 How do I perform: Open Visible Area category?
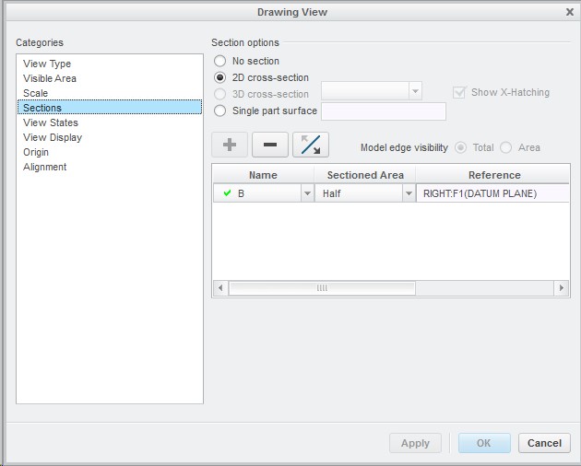[110, 78]
